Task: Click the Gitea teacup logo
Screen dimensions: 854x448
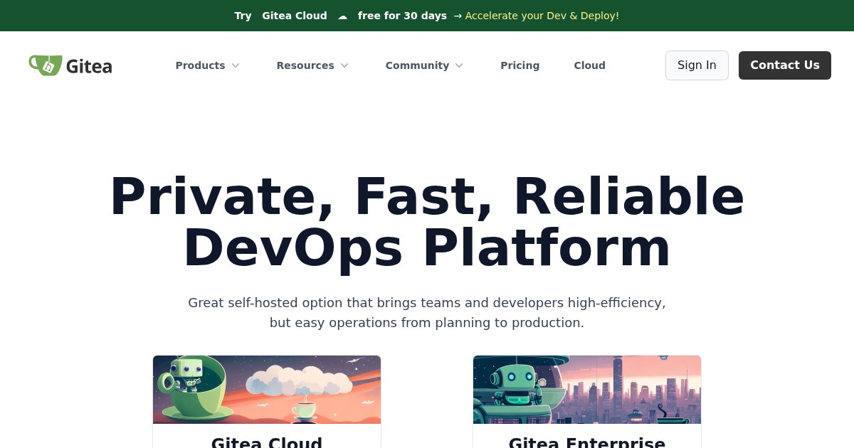Action: [x=45, y=65]
